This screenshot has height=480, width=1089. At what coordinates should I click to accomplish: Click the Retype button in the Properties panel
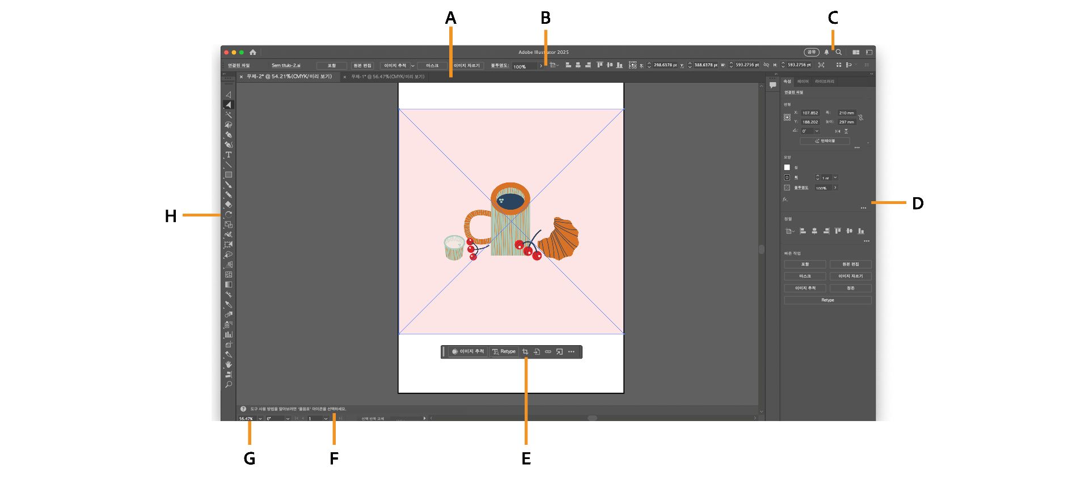click(x=828, y=300)
